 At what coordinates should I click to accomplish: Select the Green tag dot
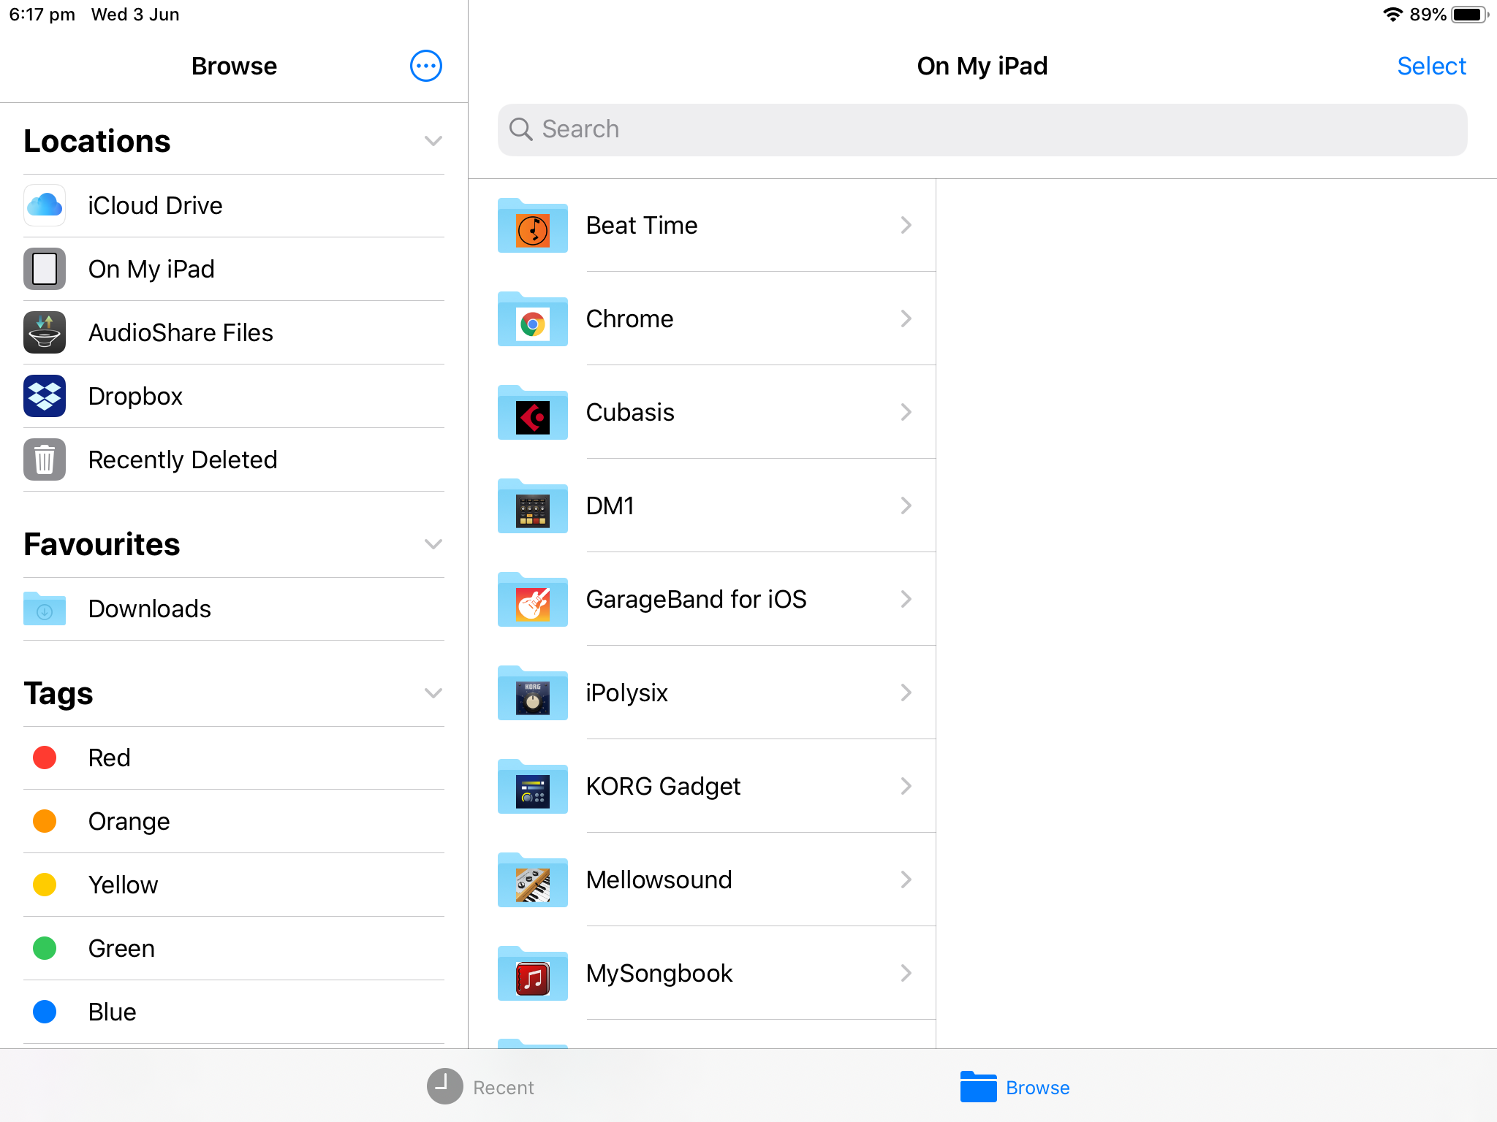point(45,948)
